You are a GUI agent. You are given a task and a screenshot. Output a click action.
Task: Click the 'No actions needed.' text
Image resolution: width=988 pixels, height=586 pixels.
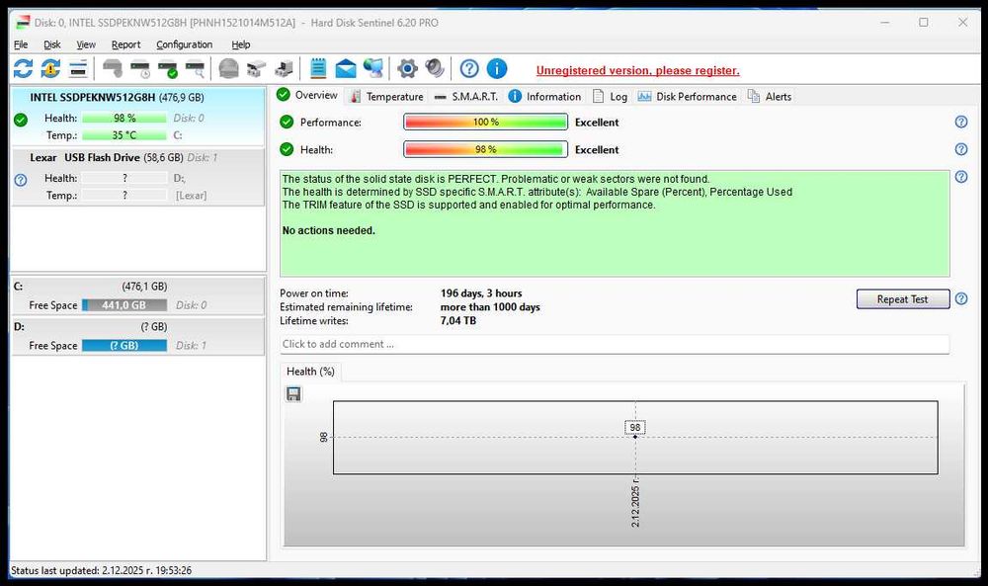(328, 230)
